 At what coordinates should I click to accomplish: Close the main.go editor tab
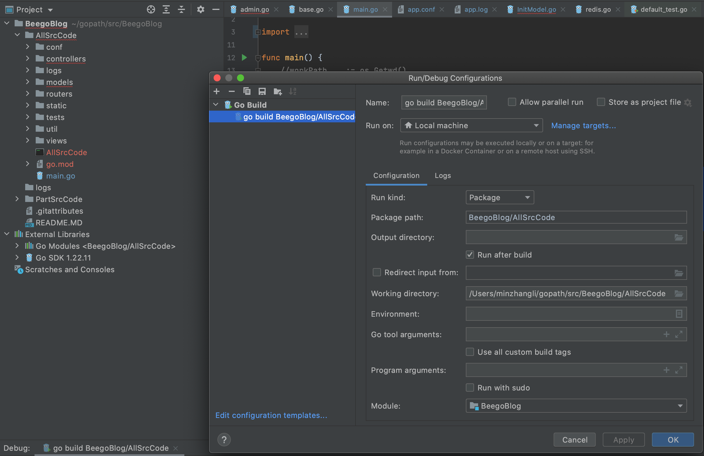click(385, 9)
